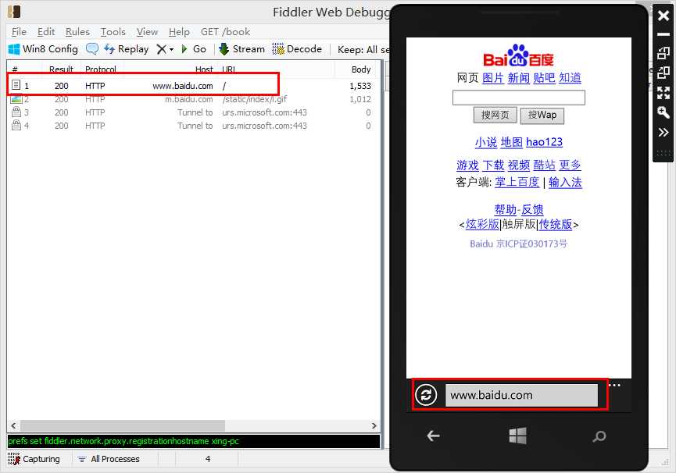Open the 帮助-反馈 link

point(519,210)
